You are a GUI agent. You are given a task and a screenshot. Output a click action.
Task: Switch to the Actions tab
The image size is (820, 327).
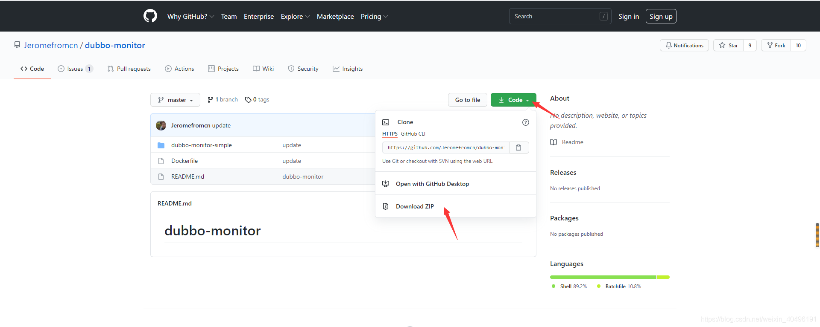point(179,69)
